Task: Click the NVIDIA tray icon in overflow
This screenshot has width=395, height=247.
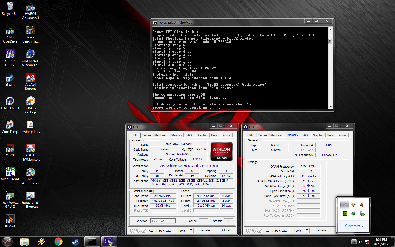Action: point(345,214)
